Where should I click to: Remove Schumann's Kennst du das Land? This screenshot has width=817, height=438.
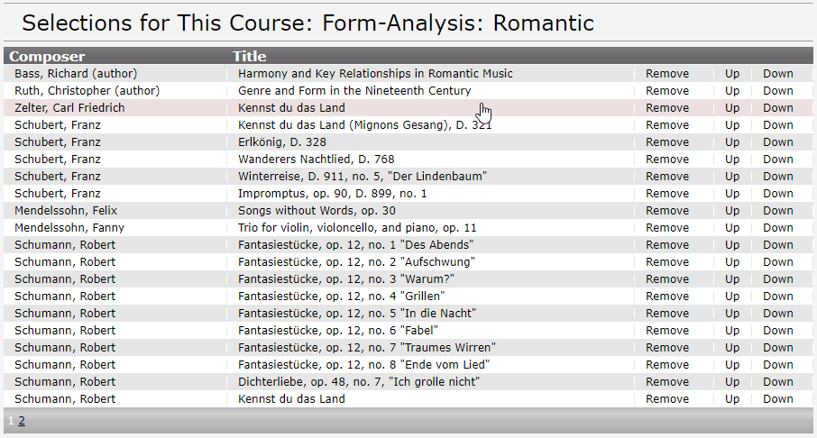click(667, 399)
